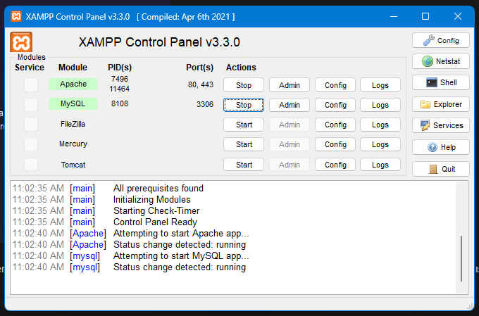Stop the Apache module
The height and width of the screenshot is (316, 479).
(244, 85)
